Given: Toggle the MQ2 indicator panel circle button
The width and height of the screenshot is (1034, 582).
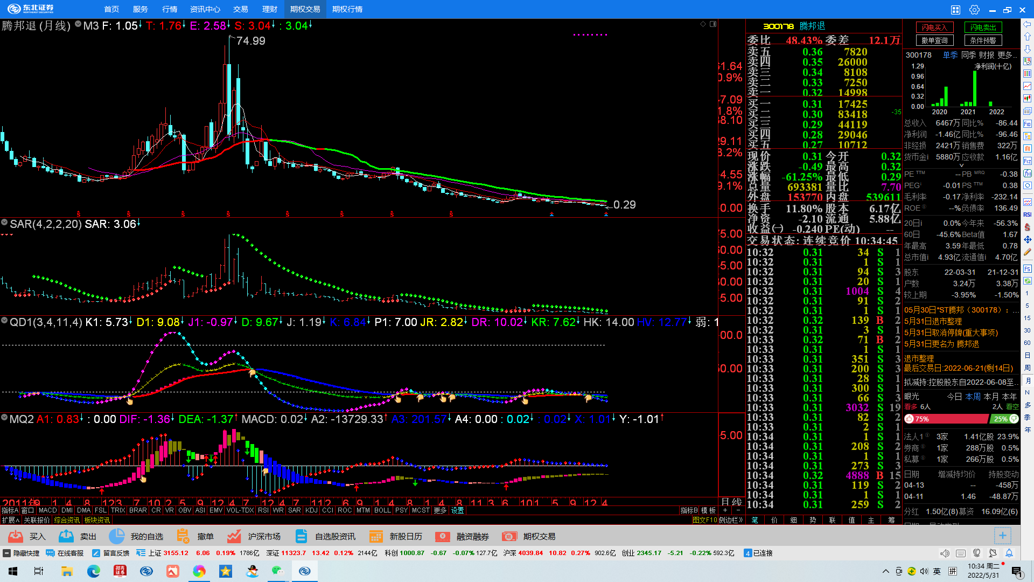Looking at the screenshot, I should pyautogui.click(x=4, y=418).
